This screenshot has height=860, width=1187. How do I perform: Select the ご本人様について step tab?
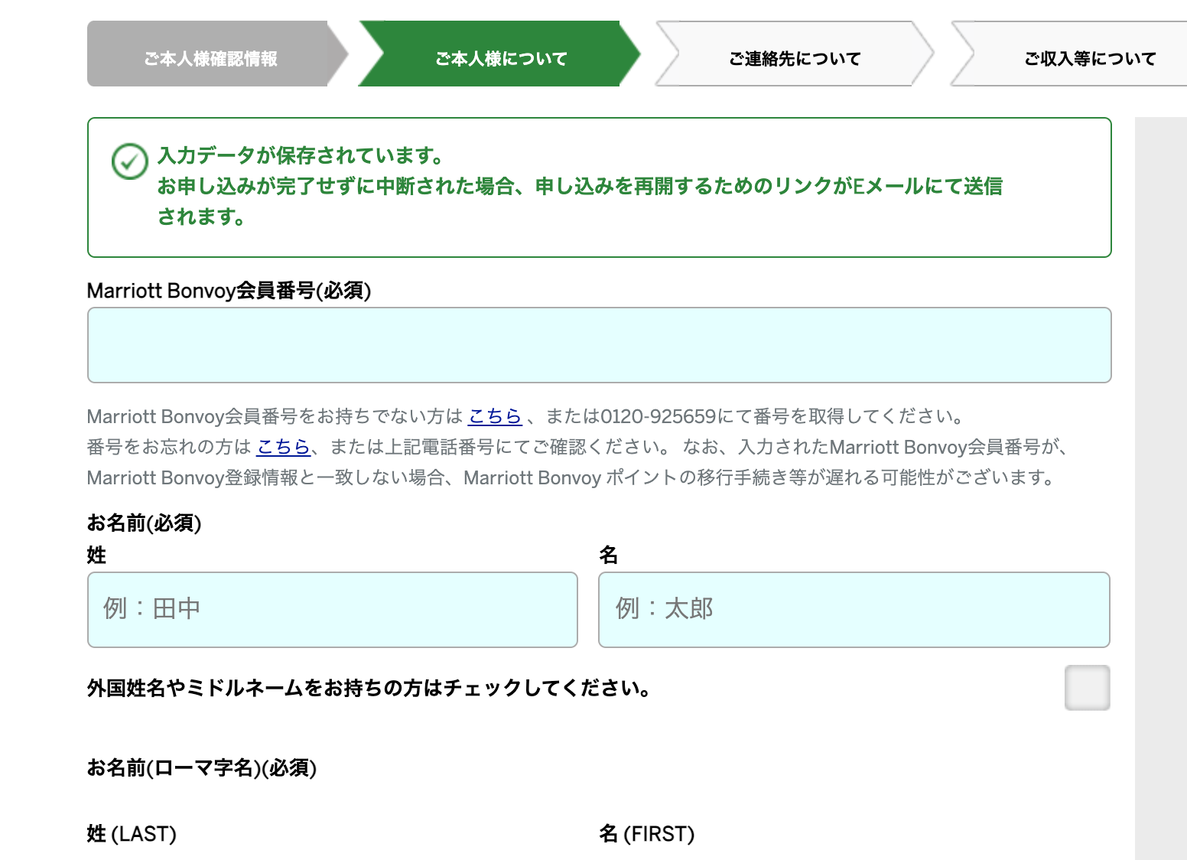501,58
